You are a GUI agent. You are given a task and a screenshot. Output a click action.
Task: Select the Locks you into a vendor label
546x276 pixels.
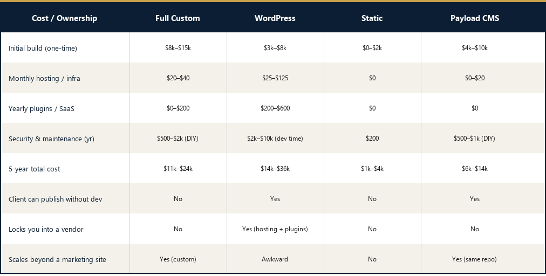point(46,229)
